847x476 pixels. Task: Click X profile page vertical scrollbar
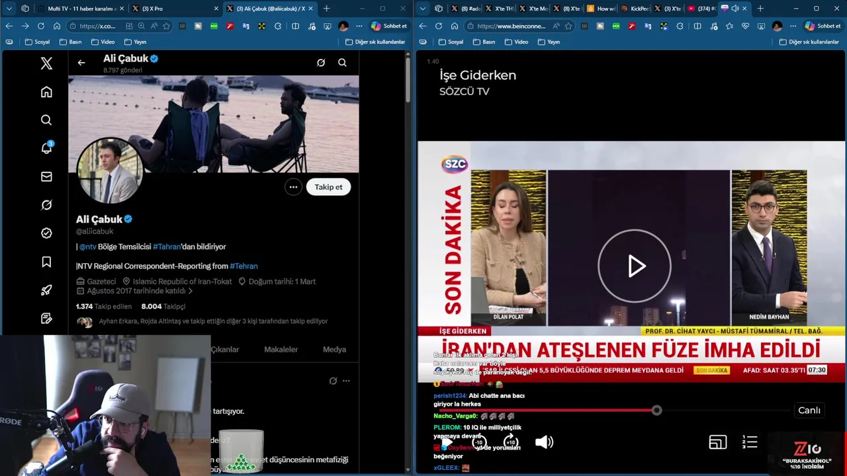click(408, 79)
